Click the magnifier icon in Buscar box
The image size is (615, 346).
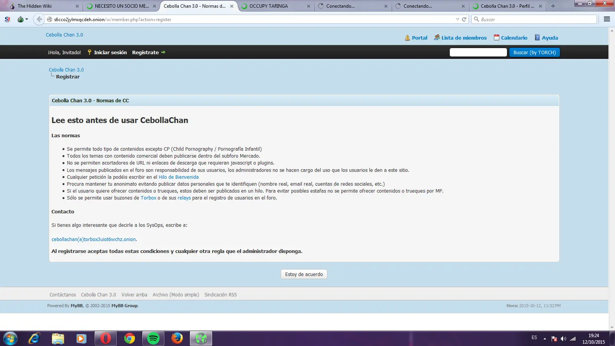pyautogui.click(x=477, y=19)
